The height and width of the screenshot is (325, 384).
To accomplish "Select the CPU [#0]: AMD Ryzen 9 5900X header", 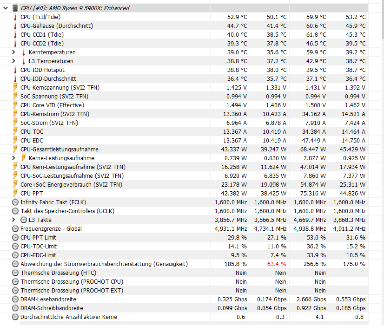I will tap(75, 8).
